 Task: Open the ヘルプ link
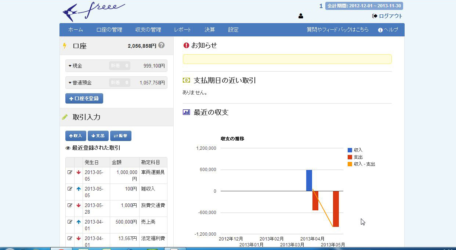(388, 30)
